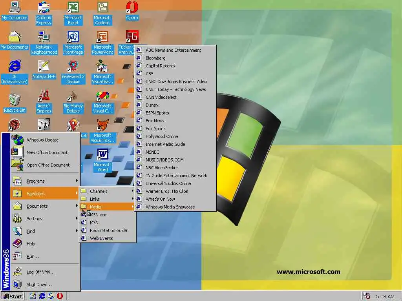Open CNET Today - Technology News
This screenshot has height=301, width=402.
pyautogui.click(x=175, y=89)
